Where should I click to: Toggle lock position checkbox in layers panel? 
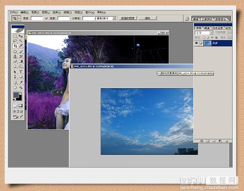(x=212, y=38)
